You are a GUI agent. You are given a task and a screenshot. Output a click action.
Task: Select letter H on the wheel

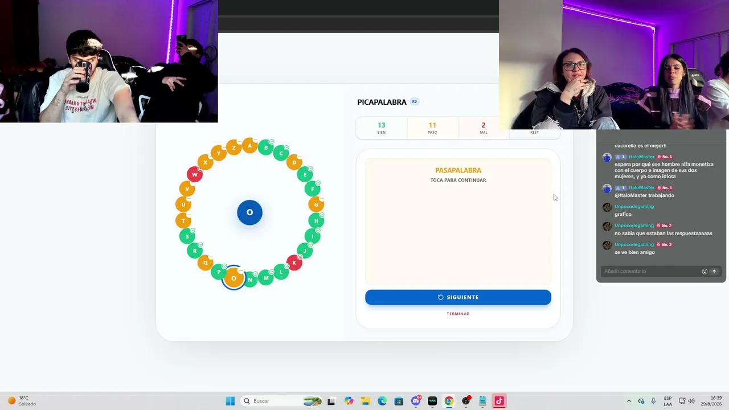pos(316,220)
